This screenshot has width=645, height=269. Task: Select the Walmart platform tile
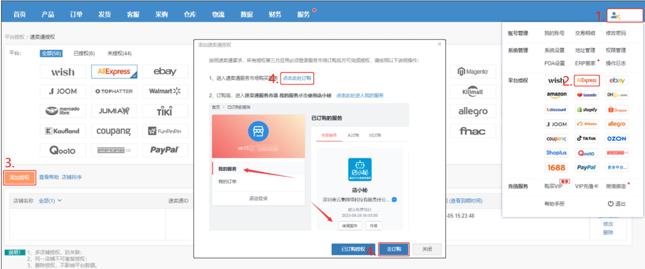pos(165,91)
